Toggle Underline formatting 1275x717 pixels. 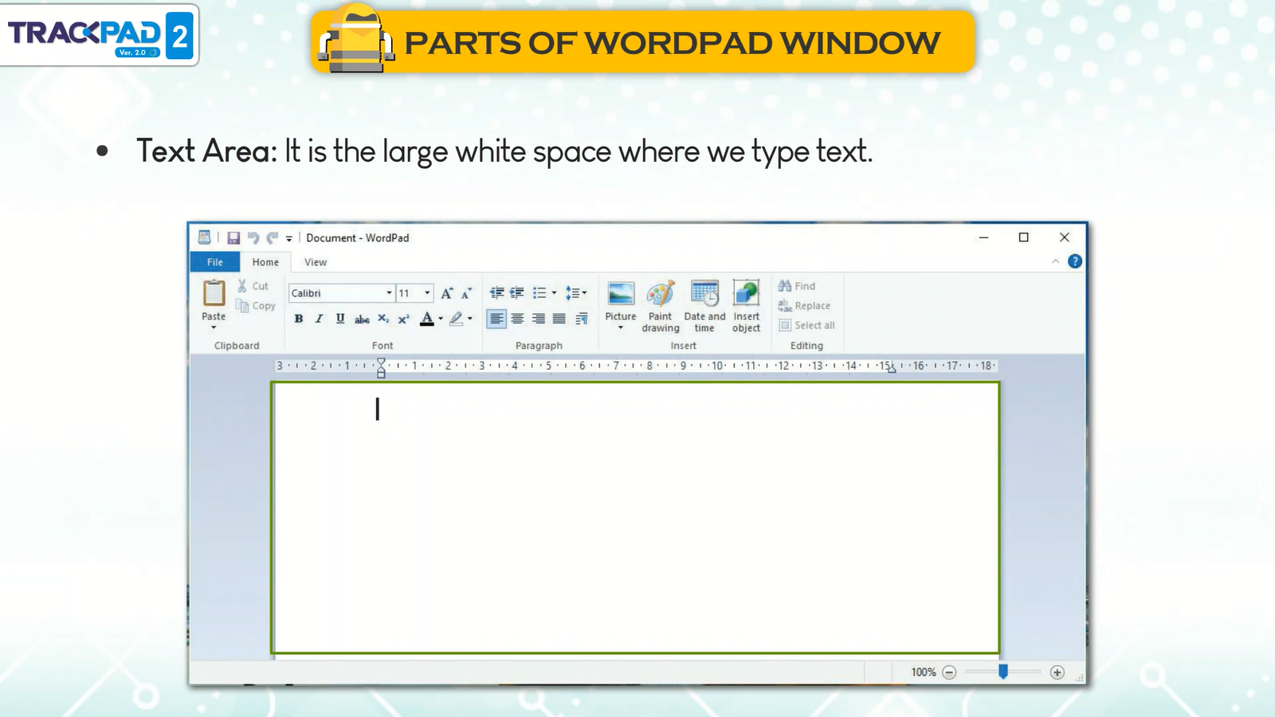pos(340,319)
